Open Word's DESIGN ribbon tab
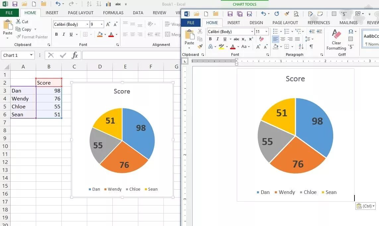 (x=256, y=23)
